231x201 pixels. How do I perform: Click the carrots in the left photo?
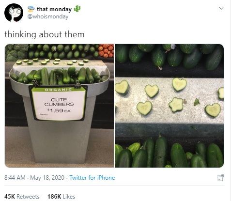pos(106,51)
